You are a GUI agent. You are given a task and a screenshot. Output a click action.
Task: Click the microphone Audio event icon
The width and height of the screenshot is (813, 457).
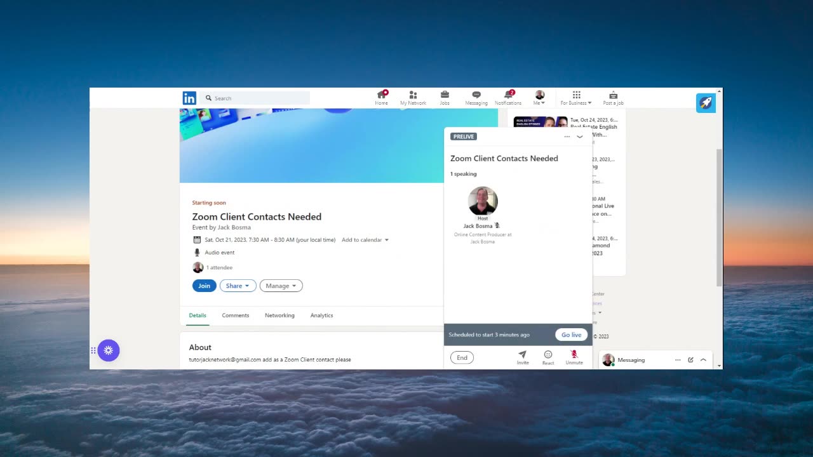(x=197, y=253)
